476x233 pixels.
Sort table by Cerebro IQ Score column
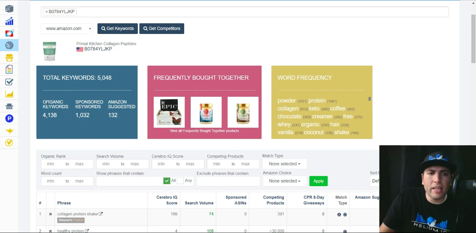pyautogui.click(x=167, y=200)
